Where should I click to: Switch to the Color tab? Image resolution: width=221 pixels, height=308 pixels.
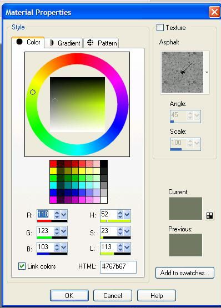[28, 42]
